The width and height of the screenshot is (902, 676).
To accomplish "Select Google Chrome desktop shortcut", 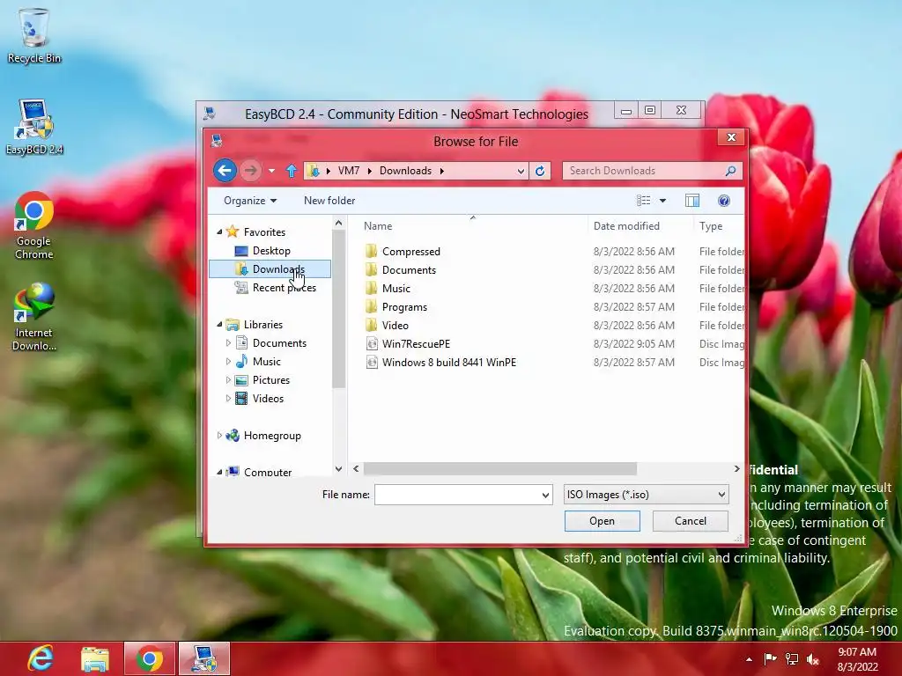I will click(34, 225).
